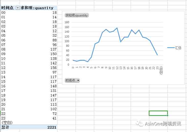
Task: Select the row label 00
Action: (x=3, y=13)
